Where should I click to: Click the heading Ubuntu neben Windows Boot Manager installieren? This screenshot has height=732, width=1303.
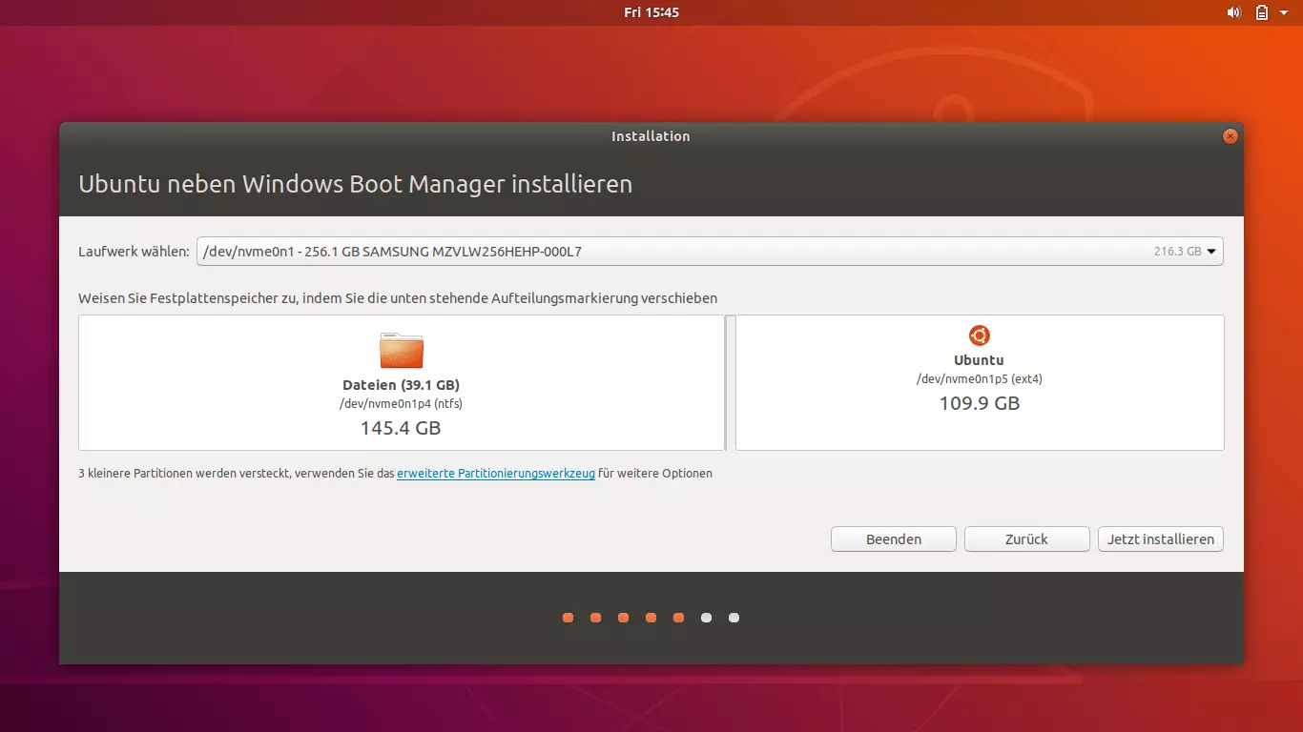click(x=355, y=183)
